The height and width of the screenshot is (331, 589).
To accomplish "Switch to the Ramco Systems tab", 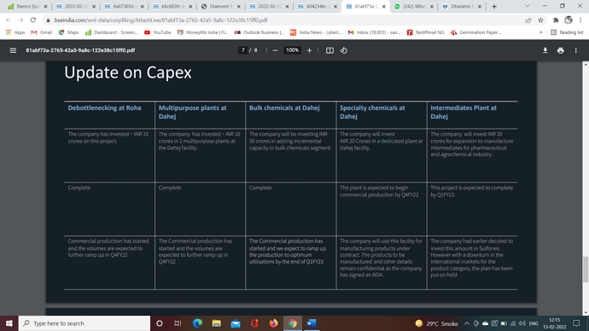I will 27,6.
